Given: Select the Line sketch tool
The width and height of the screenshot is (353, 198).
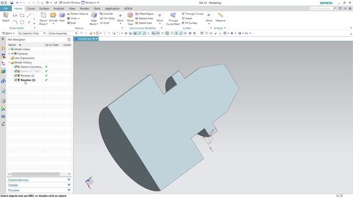Looking at the screenshot, I should point(29,15).
